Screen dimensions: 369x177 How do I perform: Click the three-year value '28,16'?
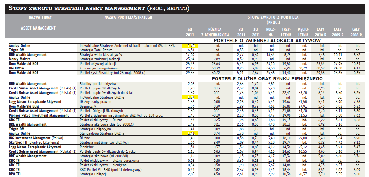pyautogui.click(x=286, y=124)
